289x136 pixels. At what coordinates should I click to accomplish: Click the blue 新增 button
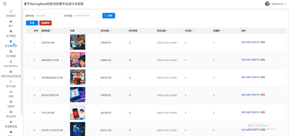(x=32, y=23)
